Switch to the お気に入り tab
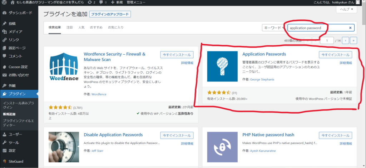Screen dimensions: 366x168 (x=115, y=27)
